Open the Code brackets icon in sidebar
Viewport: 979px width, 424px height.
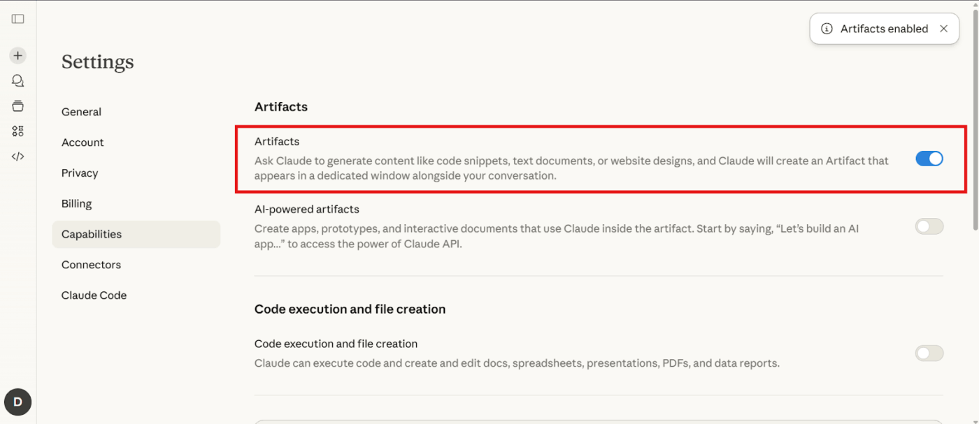[18, 156]
